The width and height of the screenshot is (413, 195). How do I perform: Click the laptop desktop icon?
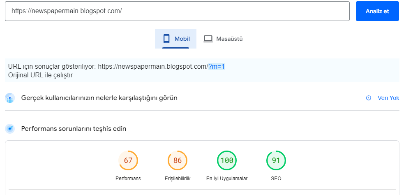[208, 39]
